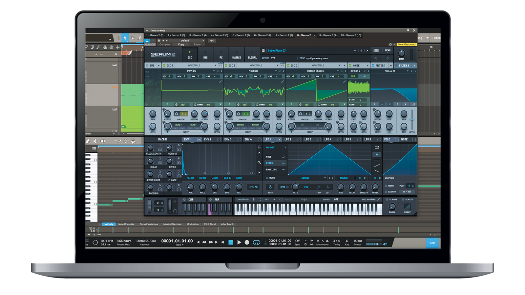
Task: Expand the LFO Normal mode dropdown
Action: click(285, 147)
